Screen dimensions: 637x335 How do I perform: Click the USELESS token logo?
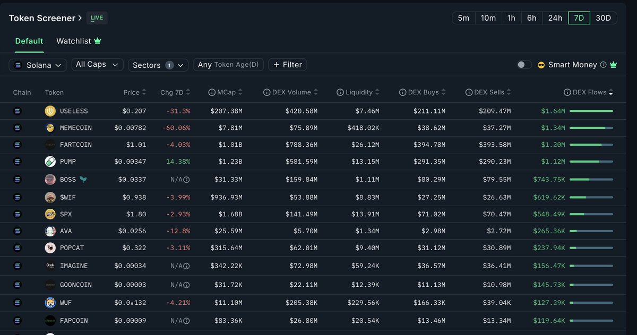50,111
